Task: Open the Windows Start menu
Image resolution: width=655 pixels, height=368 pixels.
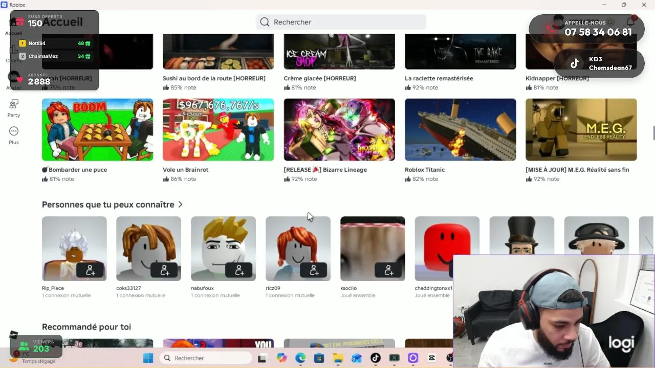Action: pyautogui.click(x=148, y=358)
